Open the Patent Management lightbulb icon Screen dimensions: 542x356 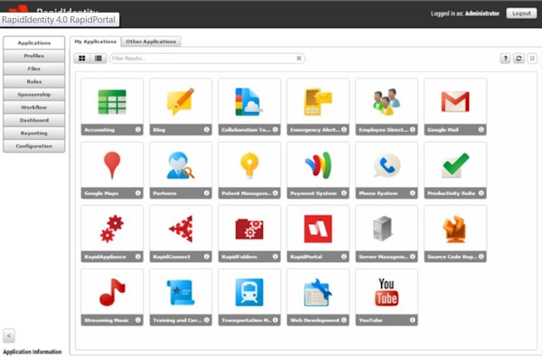249,165
